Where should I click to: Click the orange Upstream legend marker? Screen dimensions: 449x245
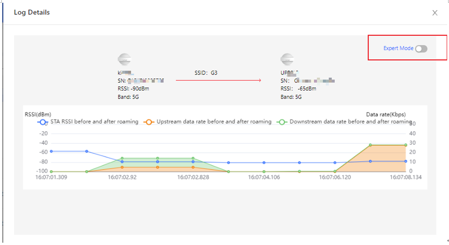click(x=149, y=122)
